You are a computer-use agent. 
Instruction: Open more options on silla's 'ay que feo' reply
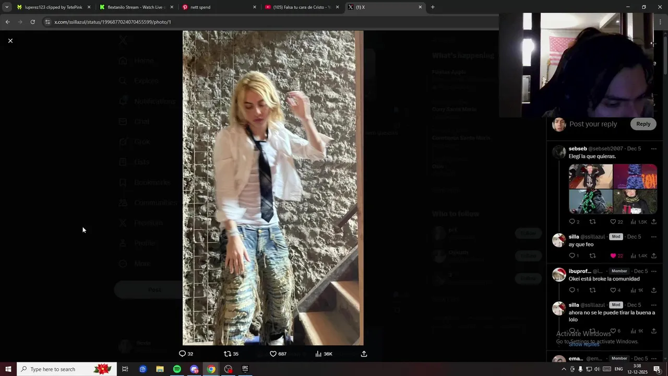[653, 237]
